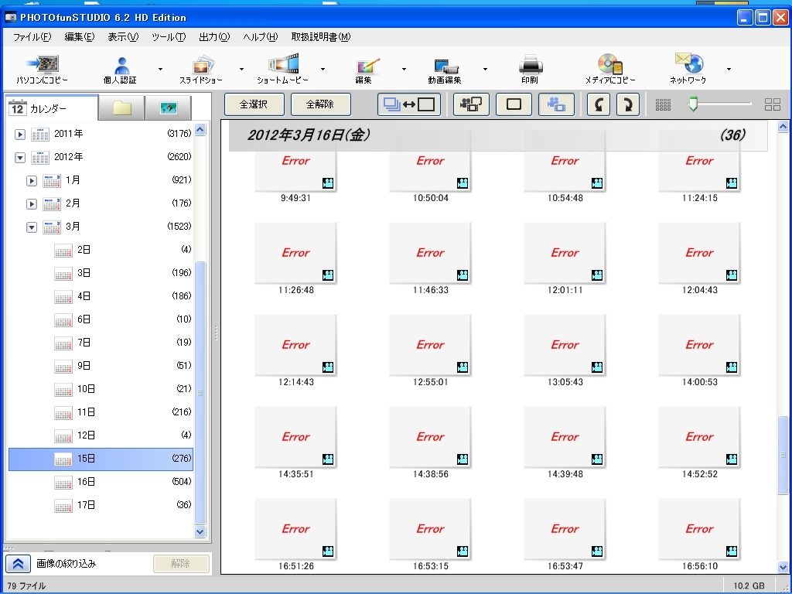Expand the 2011年 calendar tree node
792x594 pixels.
[20, 134]
